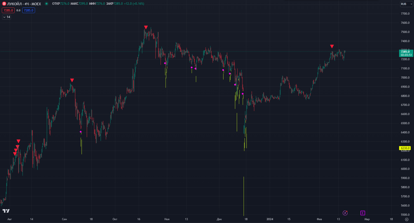
Task: Click the Фев label on the time axis
Action: tap(319, 219)
